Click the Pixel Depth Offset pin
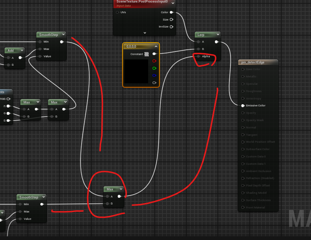The width and height of the screenshot is (311, 240). 243,185
